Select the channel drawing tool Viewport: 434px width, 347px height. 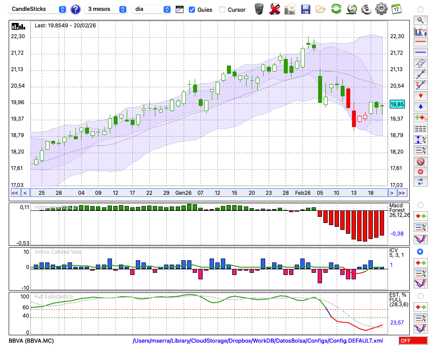click(x=421, y=63)
